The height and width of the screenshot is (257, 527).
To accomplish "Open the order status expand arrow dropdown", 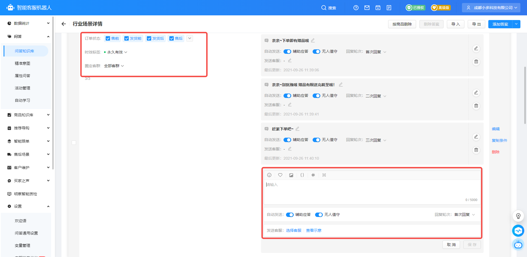I will tap(190, 38).
